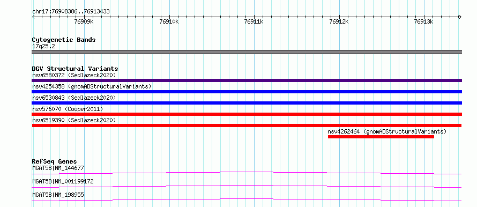Click the 76911k ruler position
Viewport: 477px width, 207px height.
pyautogui.click(x=254, y=22)
